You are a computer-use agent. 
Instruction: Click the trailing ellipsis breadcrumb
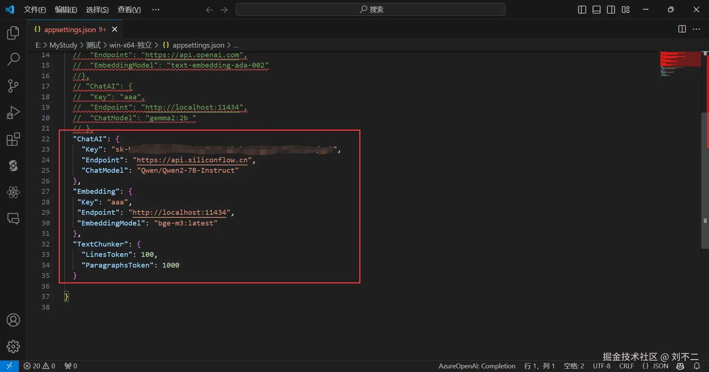pyautogui.click(x=236, y=45)
